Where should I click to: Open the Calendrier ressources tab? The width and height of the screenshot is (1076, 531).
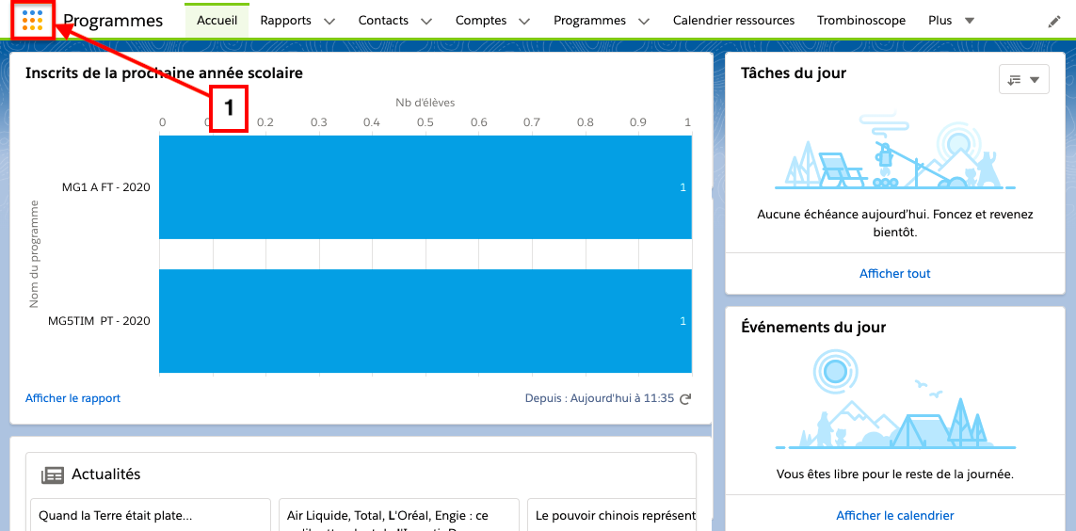pyautogui.click(x=733, y=21)
